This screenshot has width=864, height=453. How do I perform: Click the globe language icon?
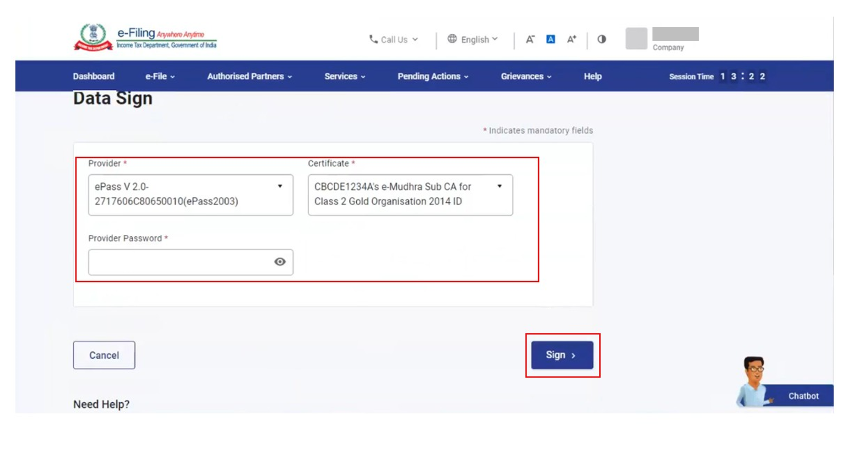click(x=452, y=39)
